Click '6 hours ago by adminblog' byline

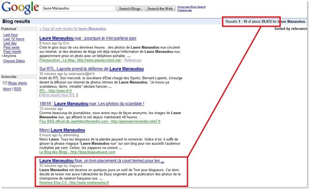tap(59, 135)
